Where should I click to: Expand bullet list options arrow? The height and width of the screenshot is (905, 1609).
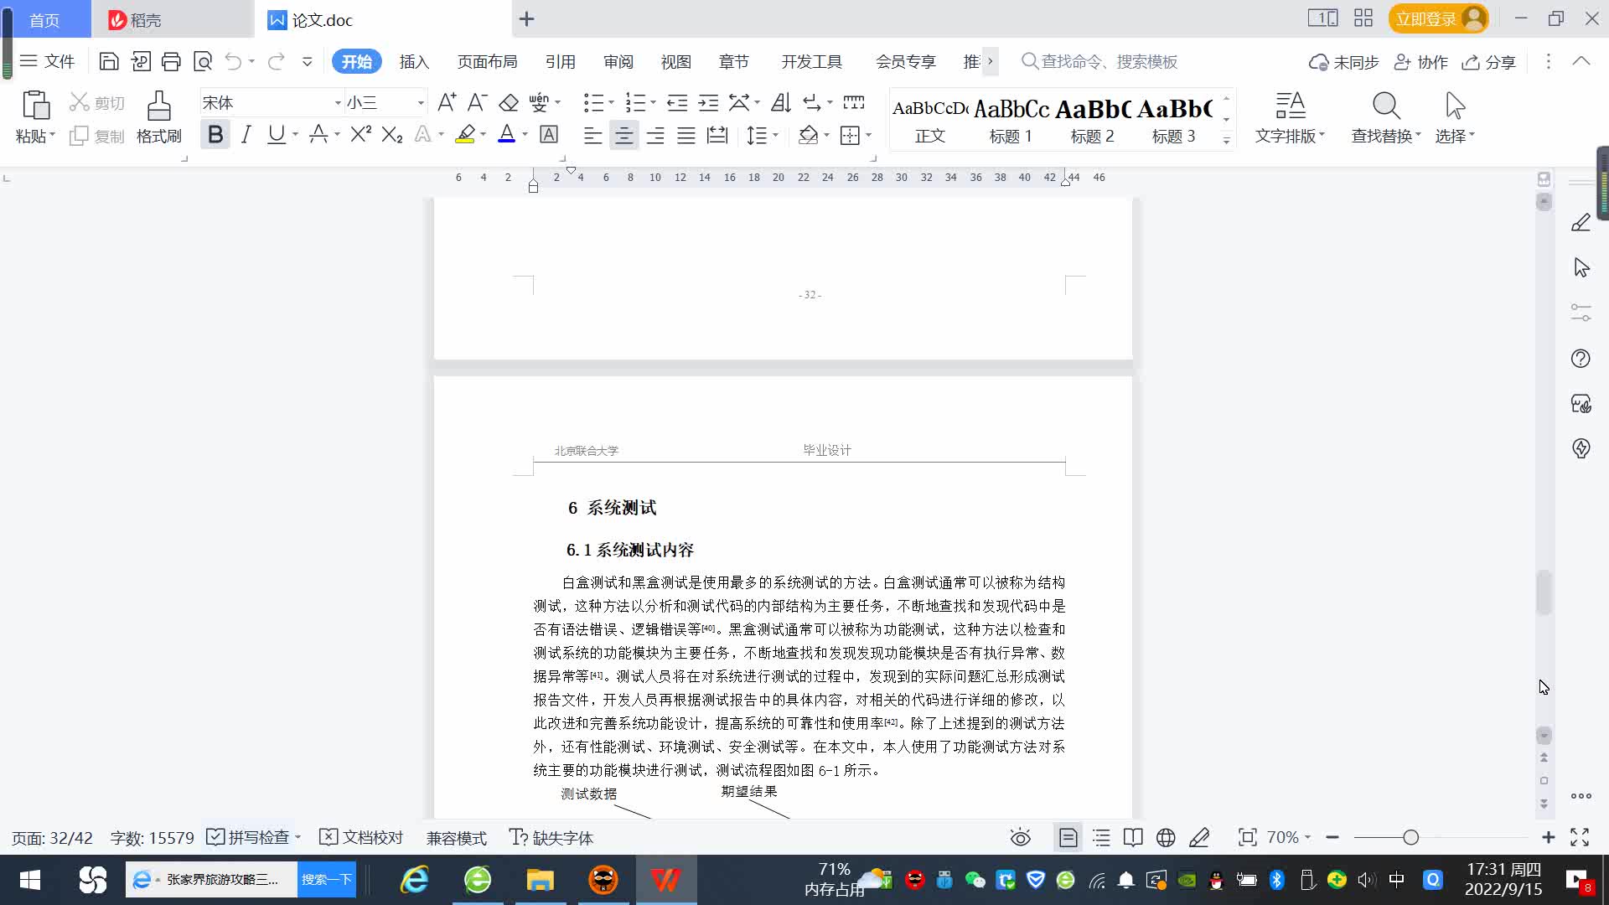[x=611, y=102]
